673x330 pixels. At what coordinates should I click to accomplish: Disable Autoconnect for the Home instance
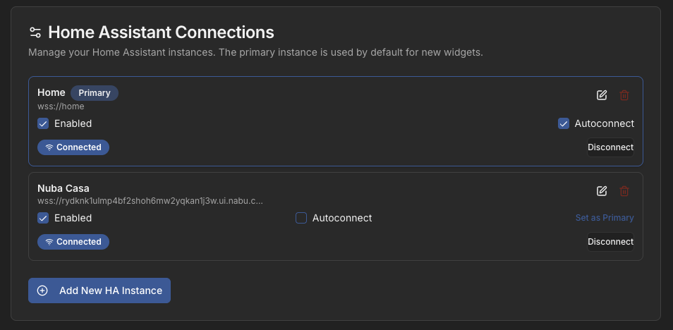[x=564, y=123]
